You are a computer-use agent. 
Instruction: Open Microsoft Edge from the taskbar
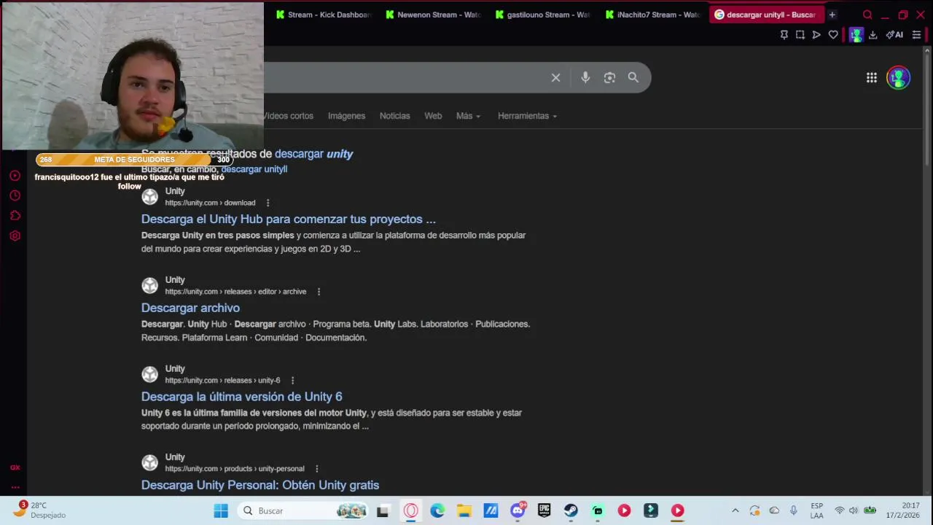(437, 511)
